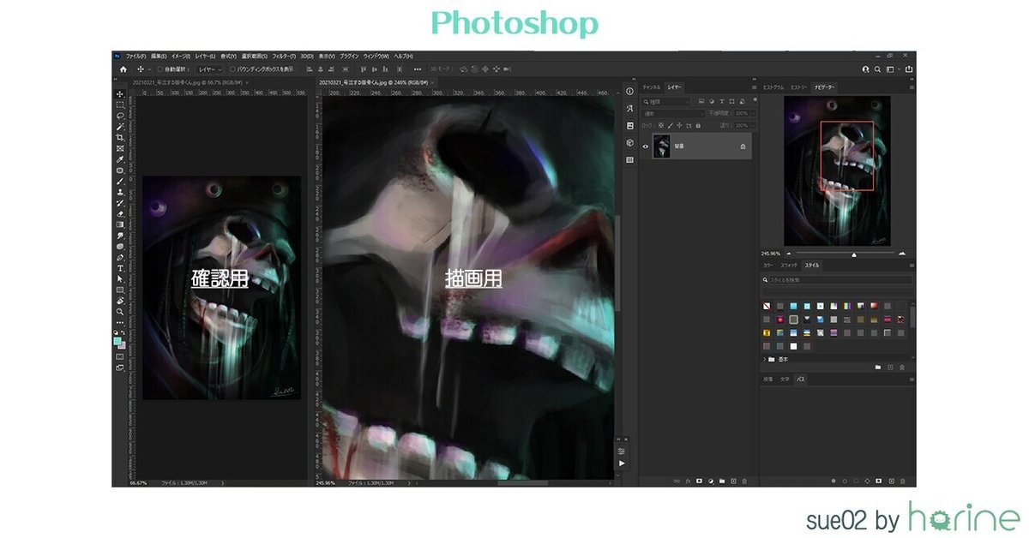Toggle the 自動選択 checkbox

tap(159, 69)
